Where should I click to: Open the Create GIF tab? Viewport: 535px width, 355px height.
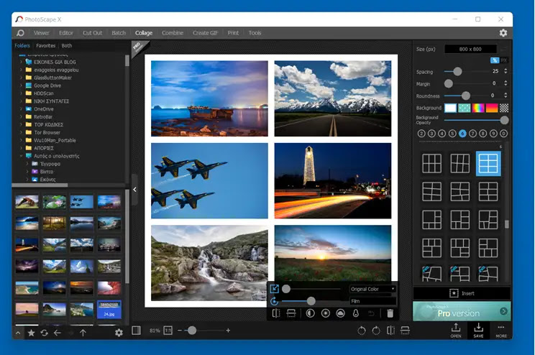(x=205, y=33)
